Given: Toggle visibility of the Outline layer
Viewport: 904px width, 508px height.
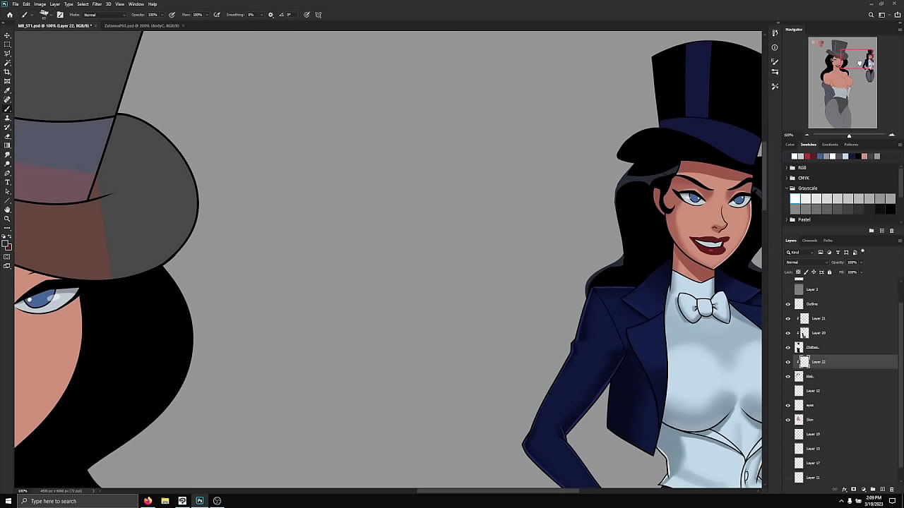Looking at the screenshot, I should coord(788,303).
